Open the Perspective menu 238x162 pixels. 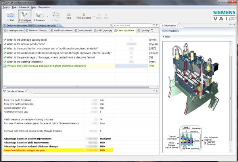(x=44, y=8)
